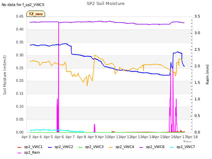Viewport: 212px width, 159px height.
Task: Click the Apr 3 x-axis tick label
Action: 26,137
